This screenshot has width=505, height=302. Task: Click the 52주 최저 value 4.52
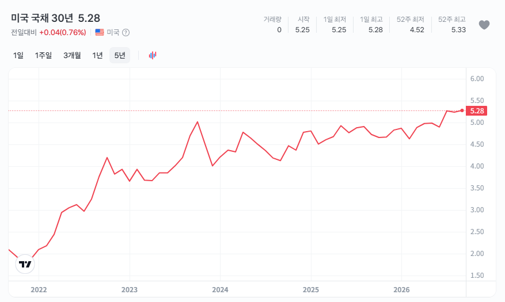[417, 30]
